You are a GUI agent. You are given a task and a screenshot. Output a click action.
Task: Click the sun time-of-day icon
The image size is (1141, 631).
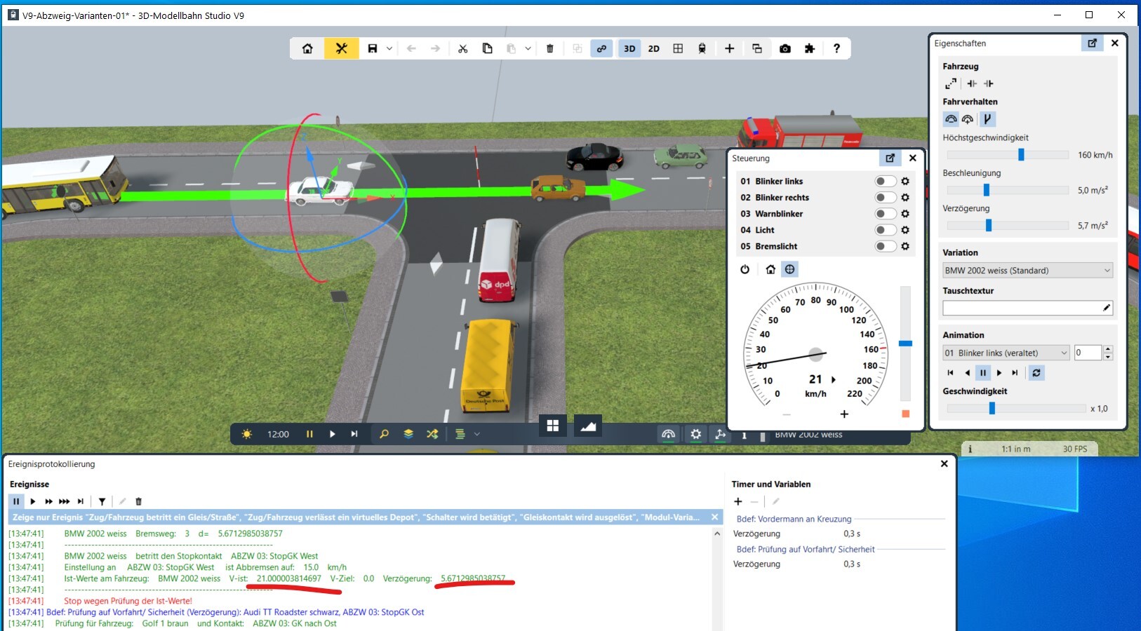pos(246,434)
